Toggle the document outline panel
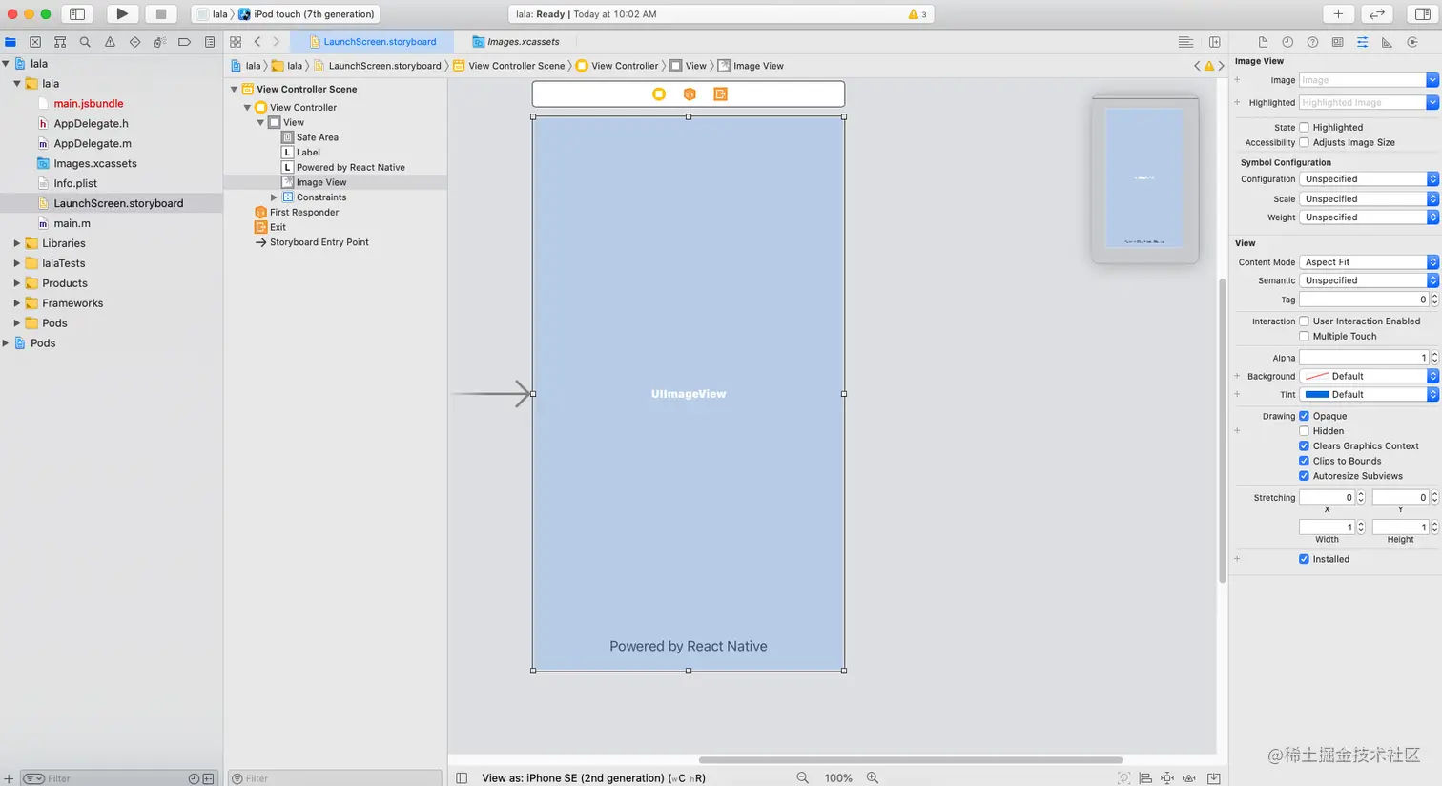Viewport: 1442px width, 786px height. tap(462, 778)
